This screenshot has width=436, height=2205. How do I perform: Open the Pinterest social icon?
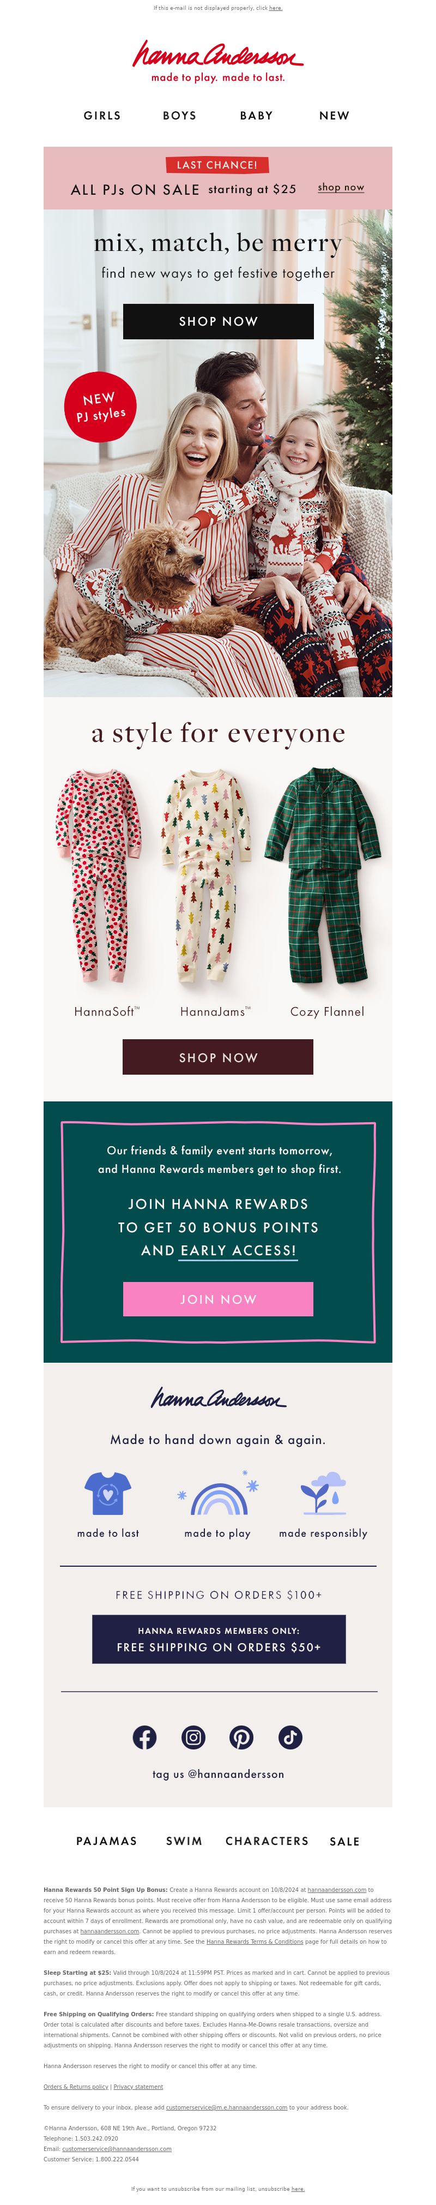tap(241, 1737)
